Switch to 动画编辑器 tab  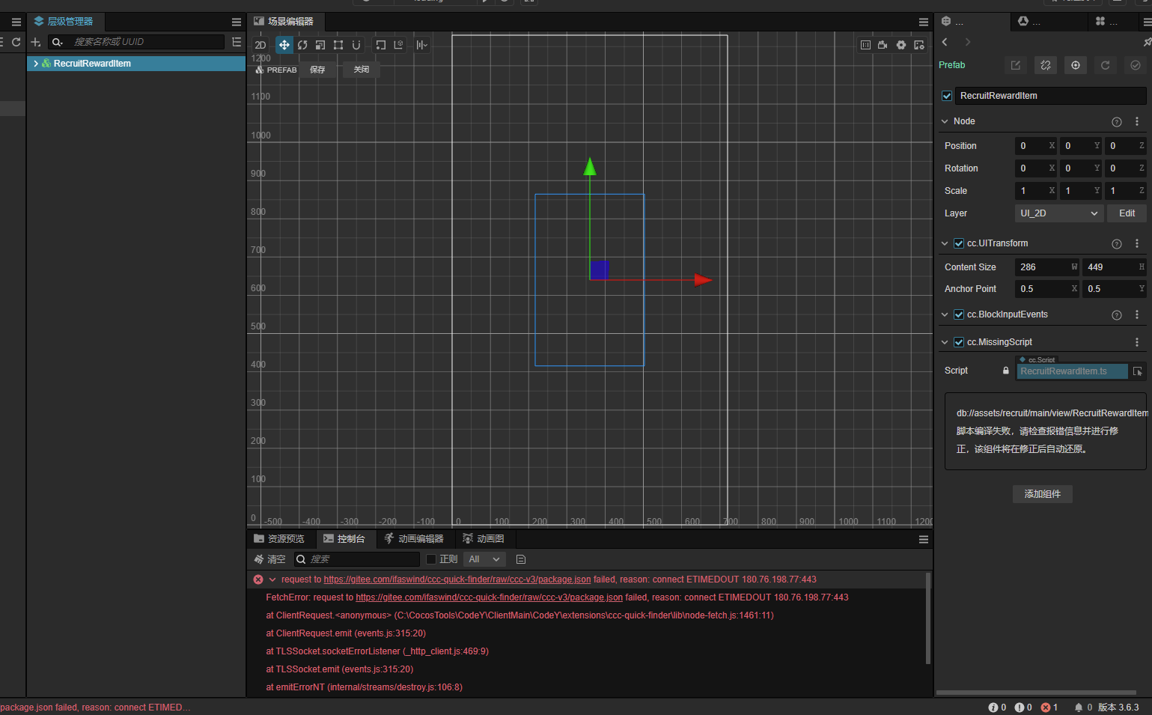(414, 539)
